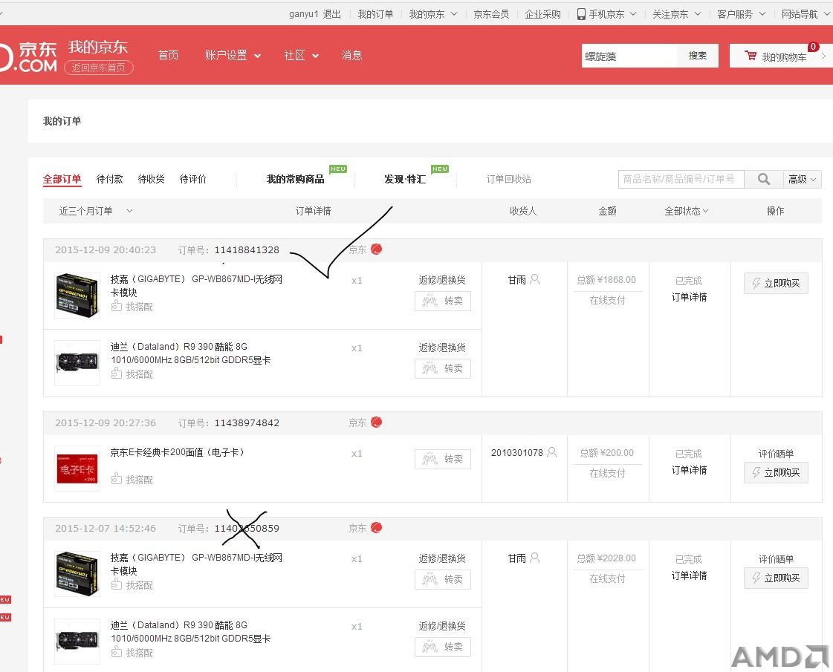Open 企业采购 link
833x672 pixels.
pos(542,14)
